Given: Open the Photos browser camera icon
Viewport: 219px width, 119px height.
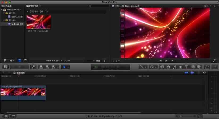Looking at the screenshot, I should [168, 67].
